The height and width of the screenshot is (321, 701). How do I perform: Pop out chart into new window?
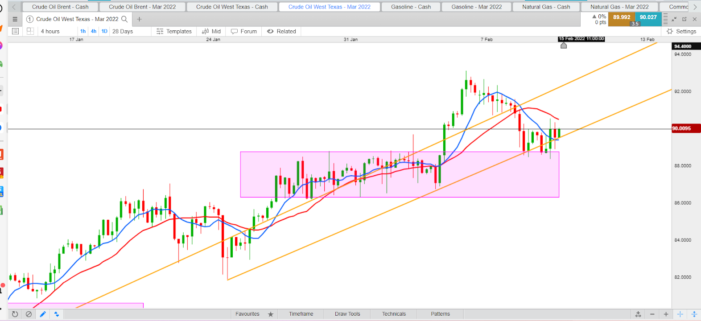(685, 19)
